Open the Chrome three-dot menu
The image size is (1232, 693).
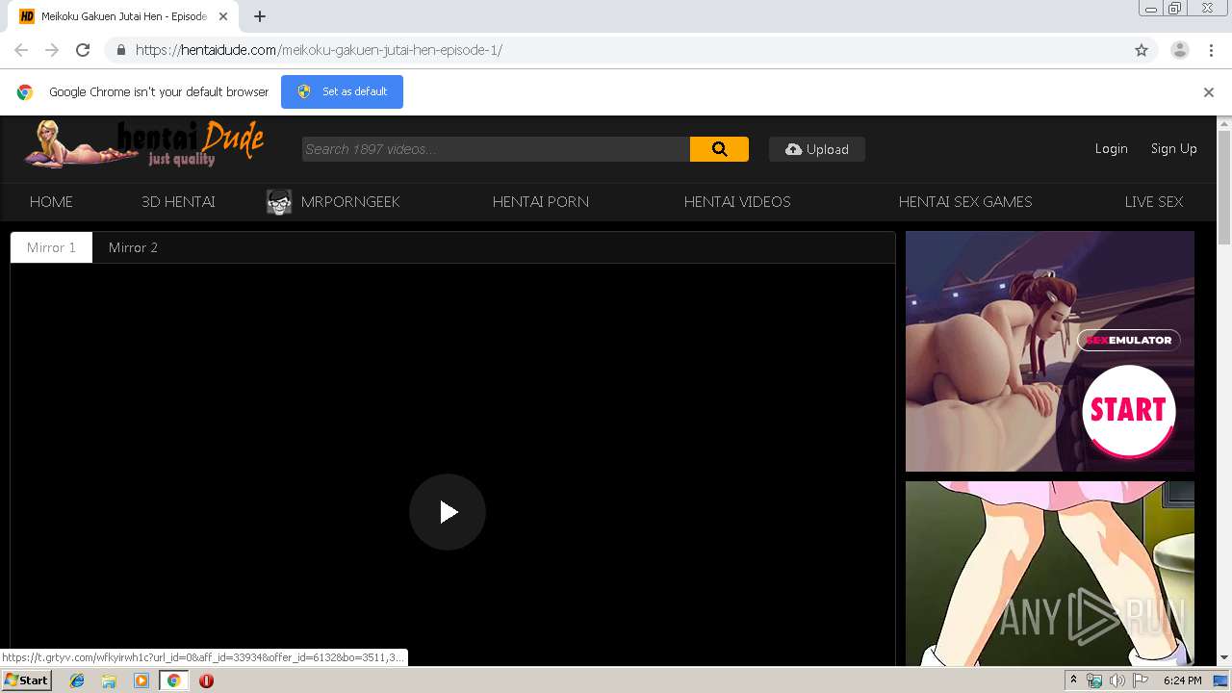point(1211,50)
